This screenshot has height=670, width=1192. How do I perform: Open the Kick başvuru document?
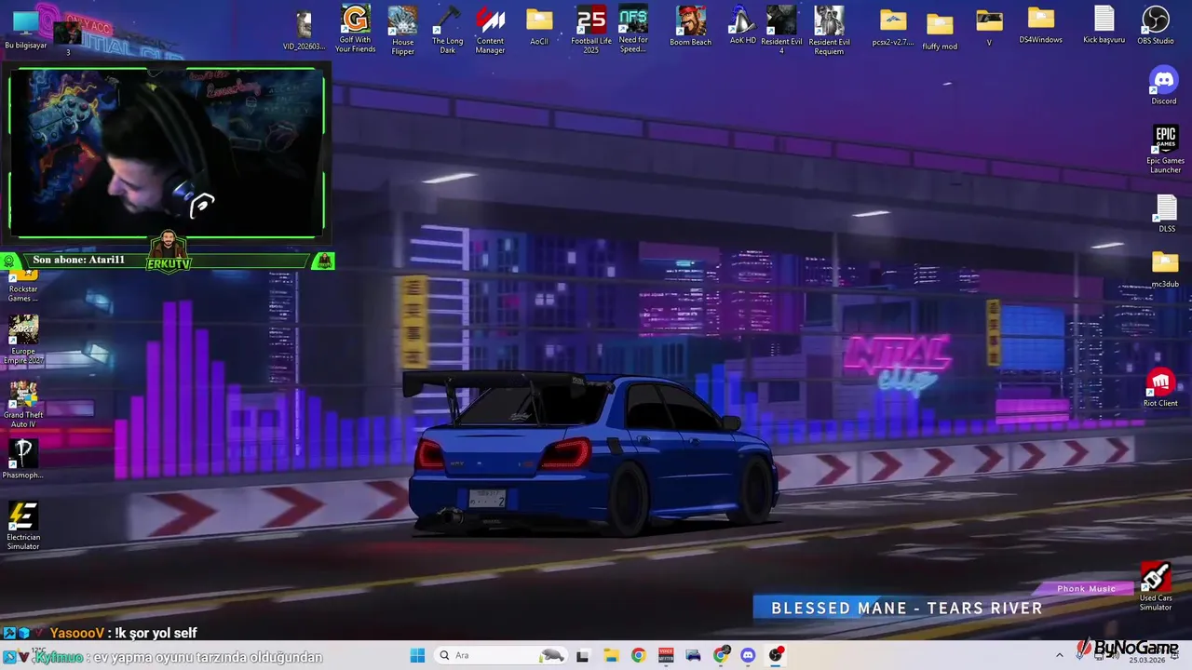pos(1104,25)
